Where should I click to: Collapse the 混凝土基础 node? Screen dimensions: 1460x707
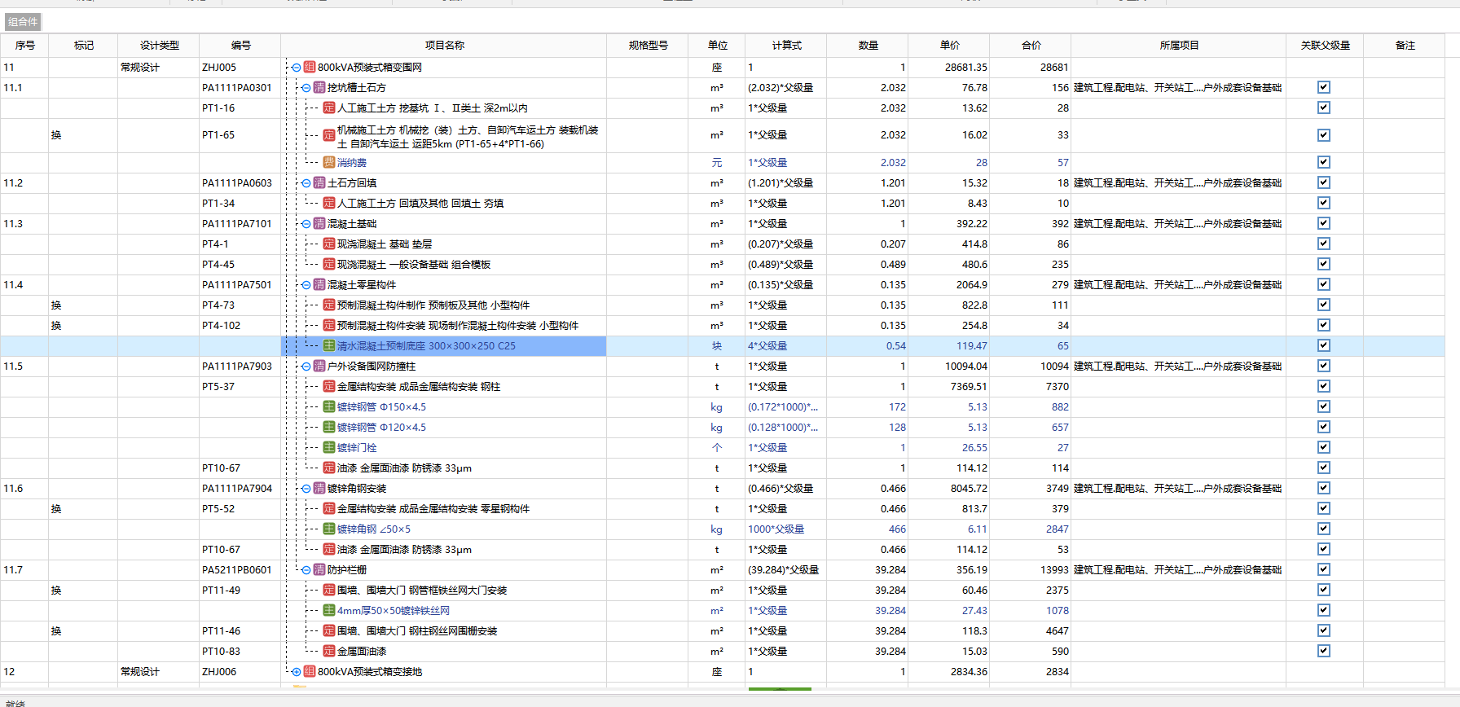point(306,224)
